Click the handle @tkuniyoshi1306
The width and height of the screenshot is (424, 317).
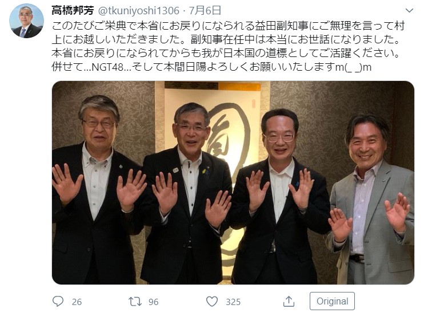pyautogui.click(x=138, y=10)
